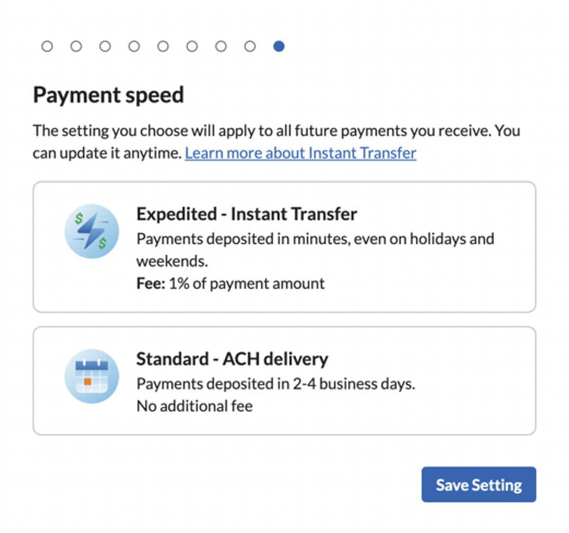Click the "Fee: 1% of payment amount" text
Image resolution: width=569 pixels, height=533 pixels.
231,283
